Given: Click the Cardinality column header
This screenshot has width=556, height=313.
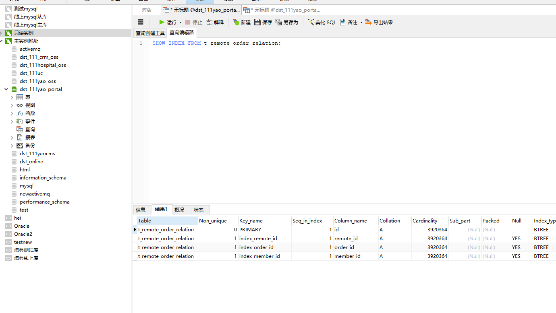Looking at the screenshot, I should [430, 220].
